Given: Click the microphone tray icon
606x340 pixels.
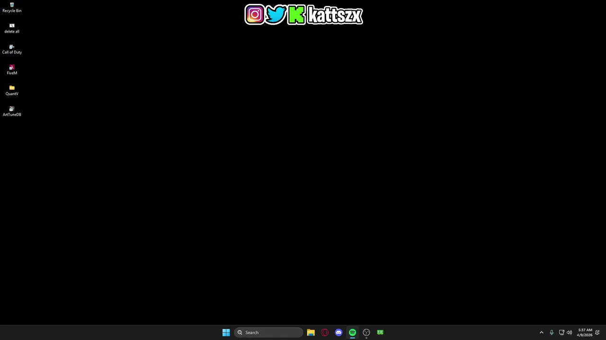Looking at the screenshot, I should [552, 332].
